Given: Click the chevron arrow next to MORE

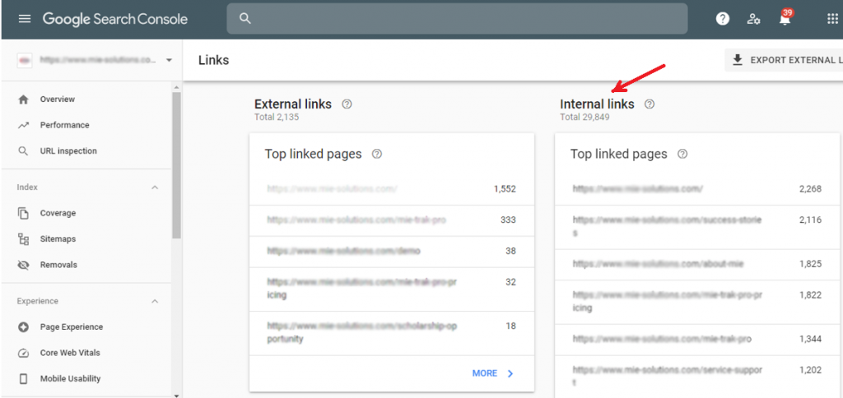Looking at the screenshot, I should tap(510, 373).
